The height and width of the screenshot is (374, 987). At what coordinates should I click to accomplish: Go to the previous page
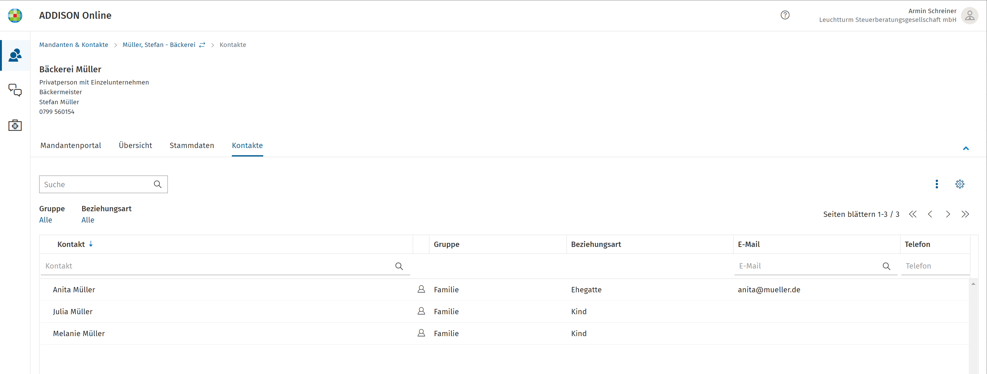930,214
